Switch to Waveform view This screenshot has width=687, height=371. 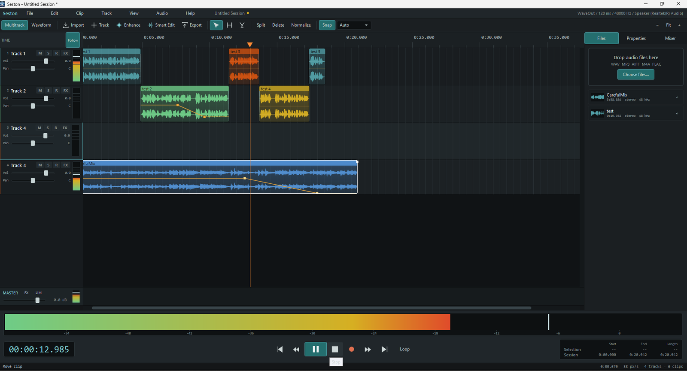pyautogui.click(x=41, y=25)
